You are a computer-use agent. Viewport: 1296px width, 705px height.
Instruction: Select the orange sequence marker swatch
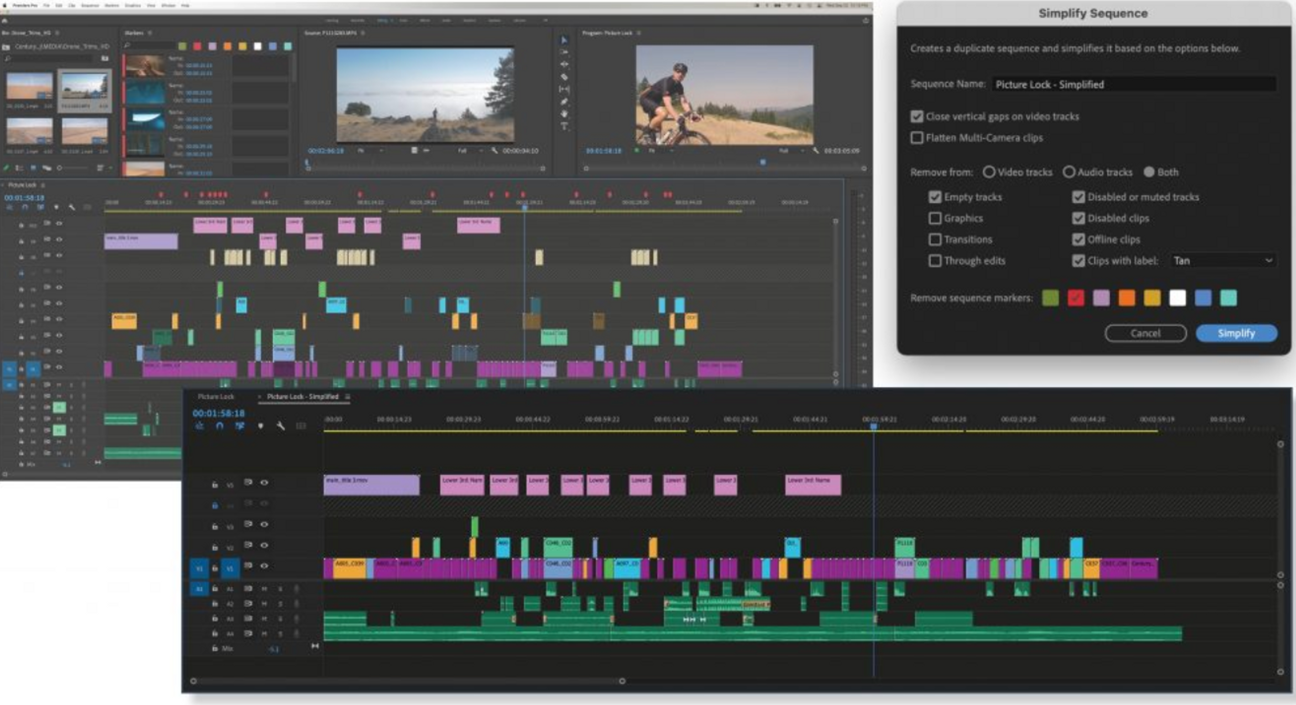1127,298
